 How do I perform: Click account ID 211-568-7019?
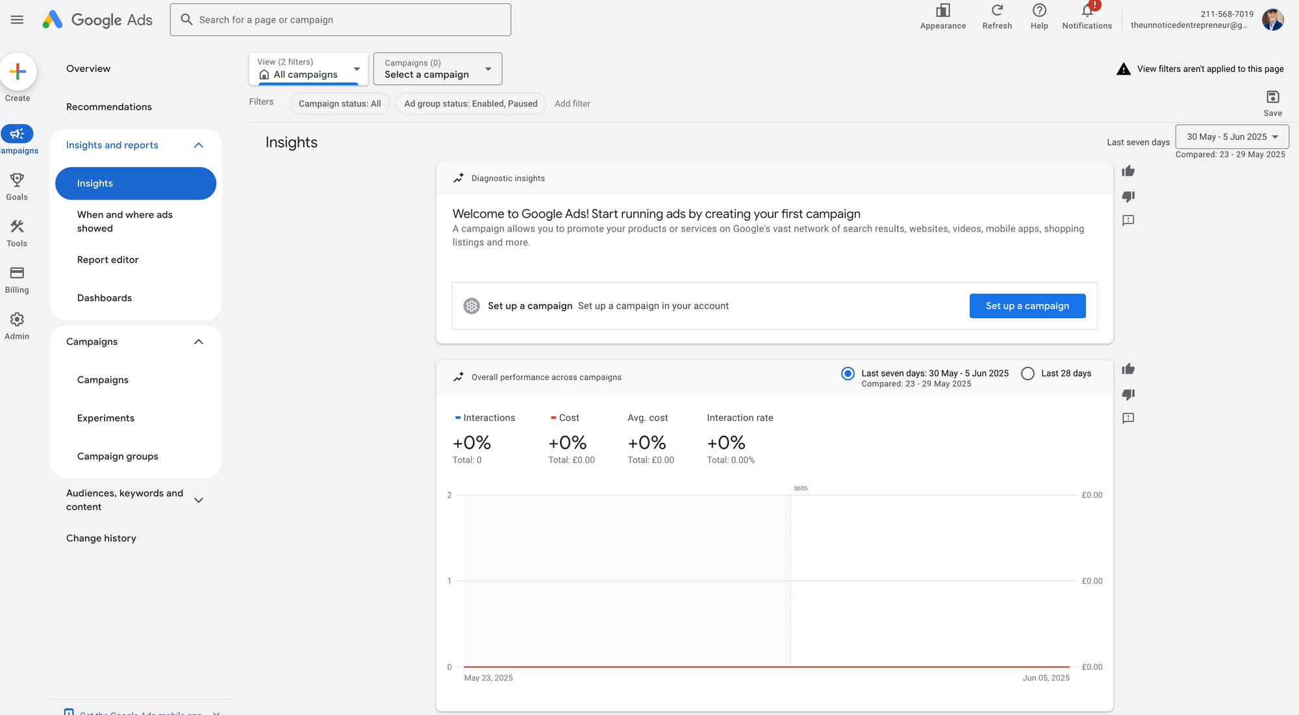pos(1227,14)
